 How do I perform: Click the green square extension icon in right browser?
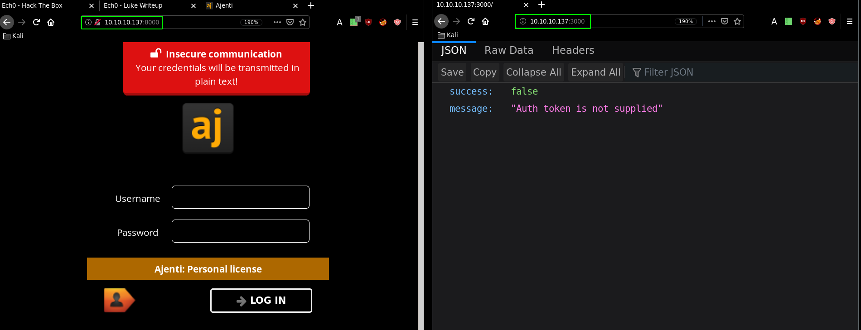pos(788,21)
